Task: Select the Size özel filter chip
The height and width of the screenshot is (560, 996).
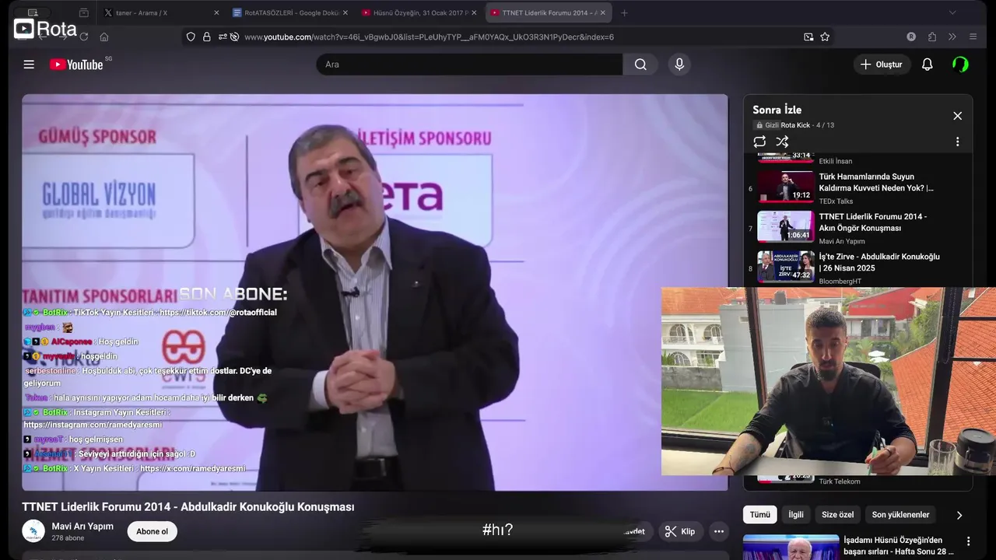Action: 837,515
